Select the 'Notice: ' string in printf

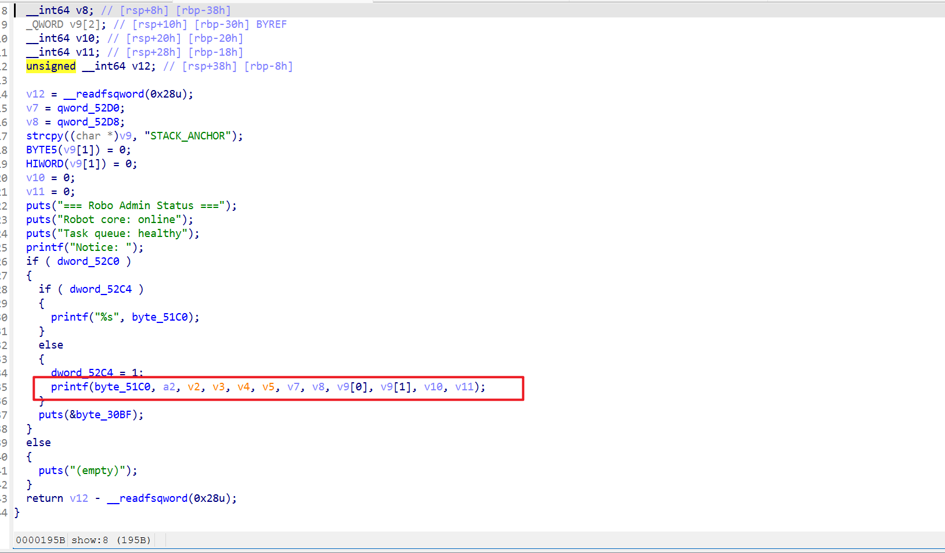pos(100,247)
